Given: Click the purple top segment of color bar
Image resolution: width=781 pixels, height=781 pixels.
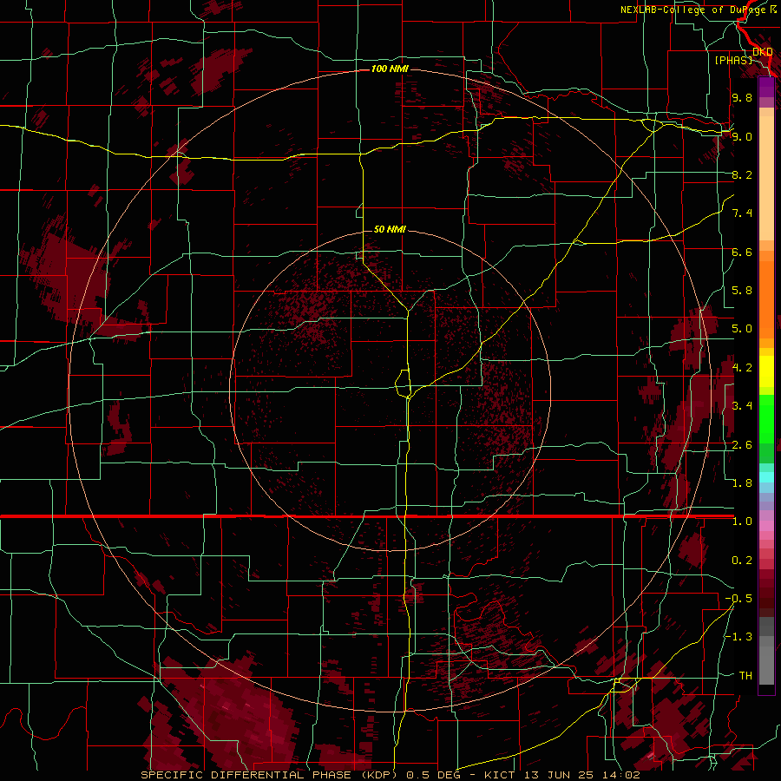Looking at the screenshot, I should pos(766,88).
